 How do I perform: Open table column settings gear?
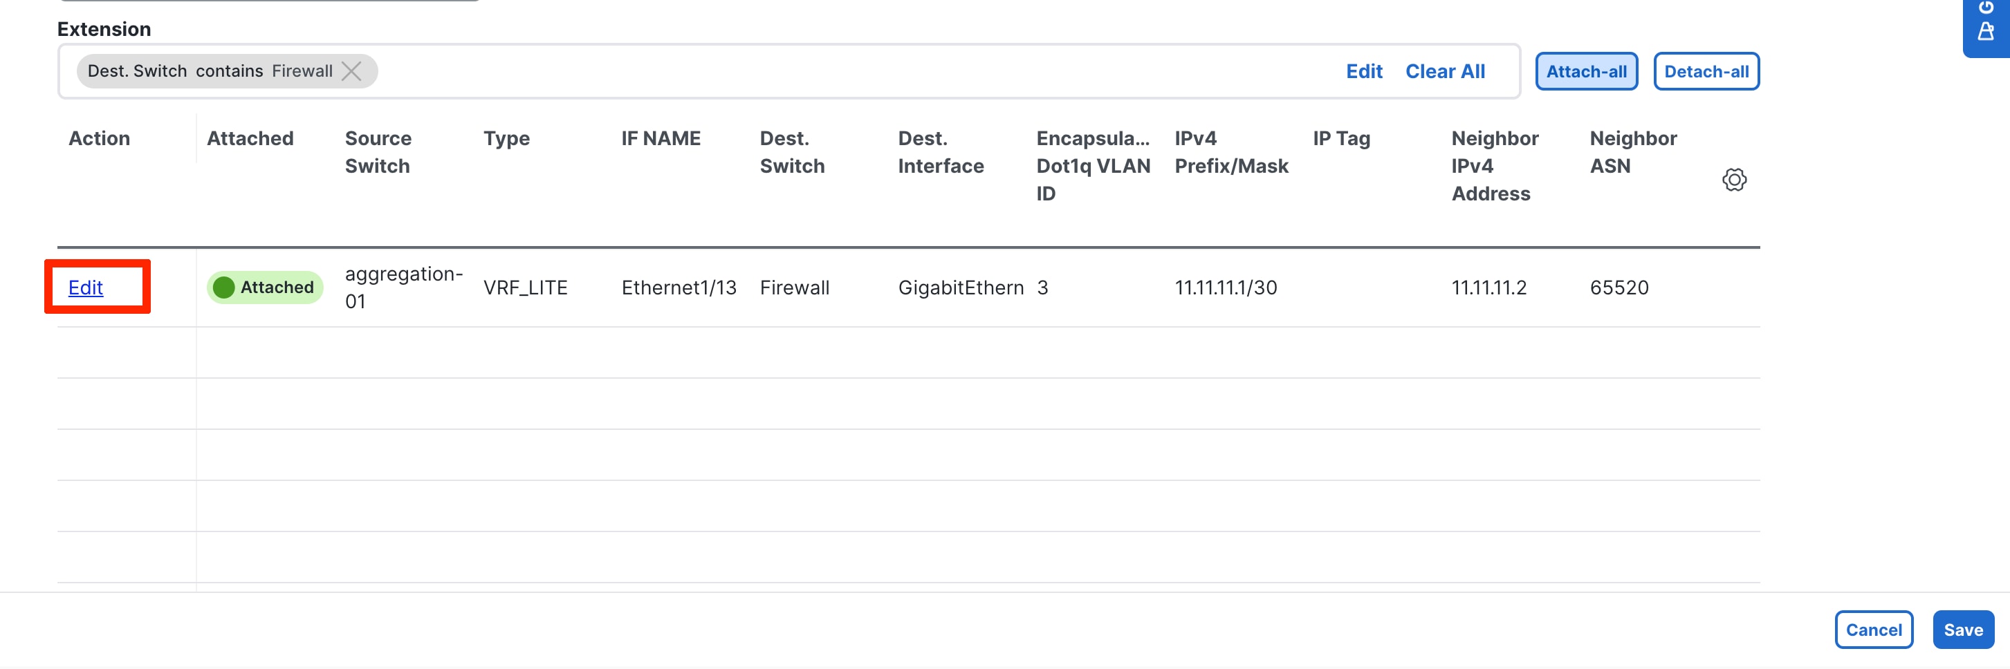click(x=1733, y=180)
